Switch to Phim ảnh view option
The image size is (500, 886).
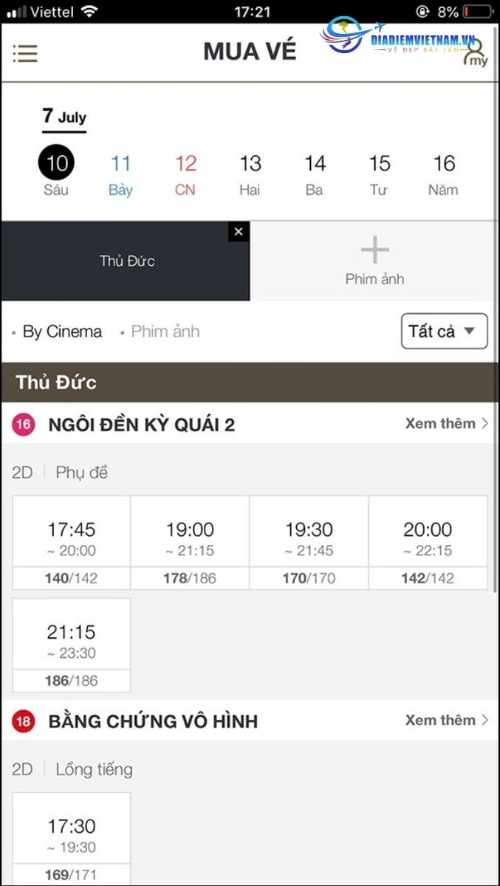click(165, 332)
